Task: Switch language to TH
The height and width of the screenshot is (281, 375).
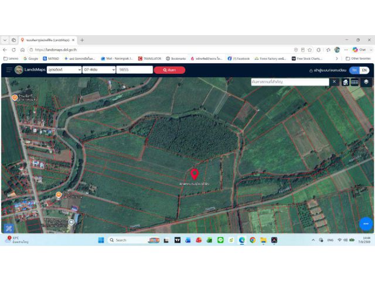Action: (x=354, y=70)
